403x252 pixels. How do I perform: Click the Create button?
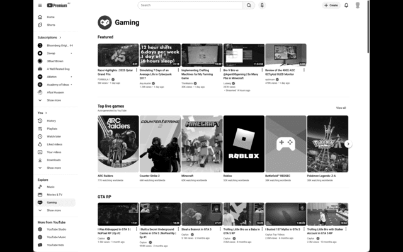pyautogui.click(x=331, y=5)
